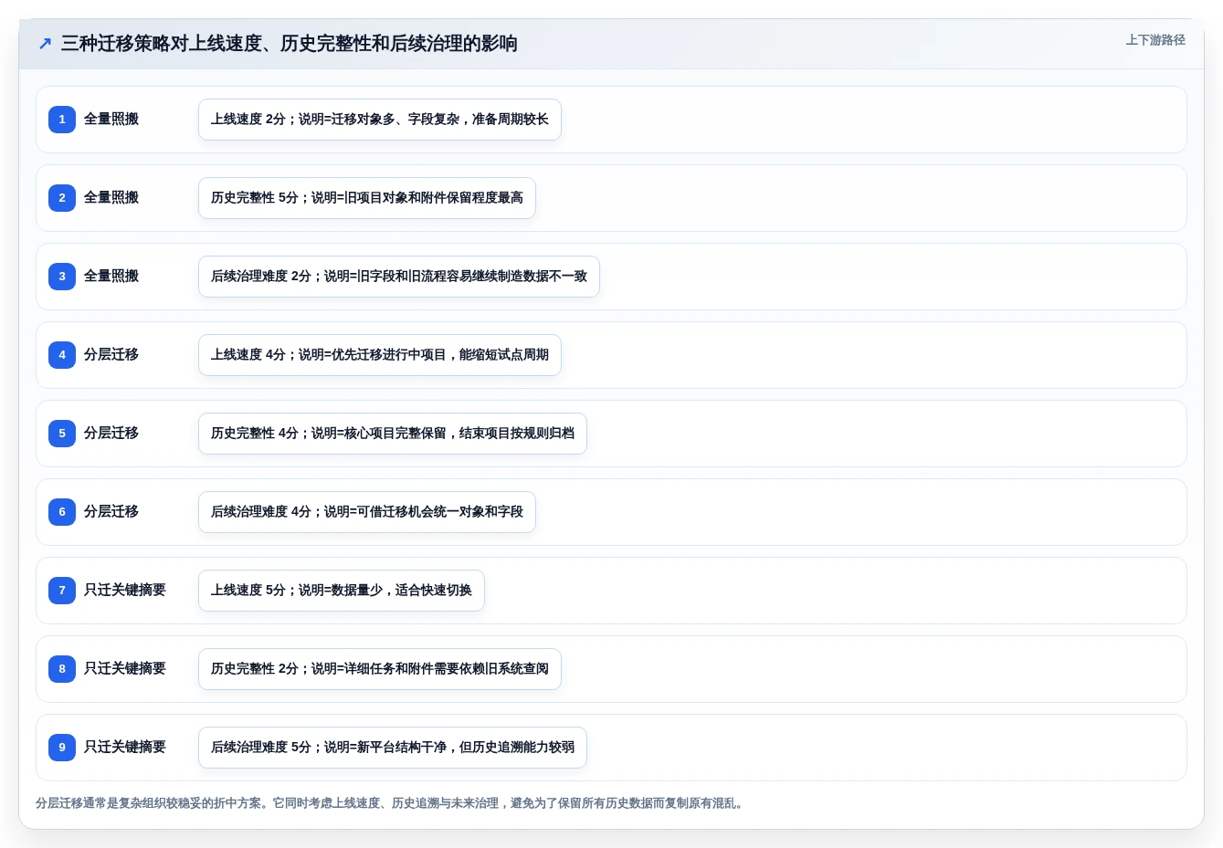This screenshot has height=848, width=1223.
Task: Click 只迁关键摘要 label in row 8
Action: point(125,669)
